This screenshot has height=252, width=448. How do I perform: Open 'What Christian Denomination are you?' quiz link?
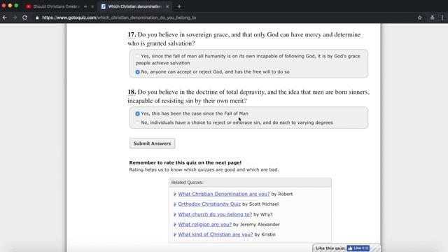tap(224, 194)
